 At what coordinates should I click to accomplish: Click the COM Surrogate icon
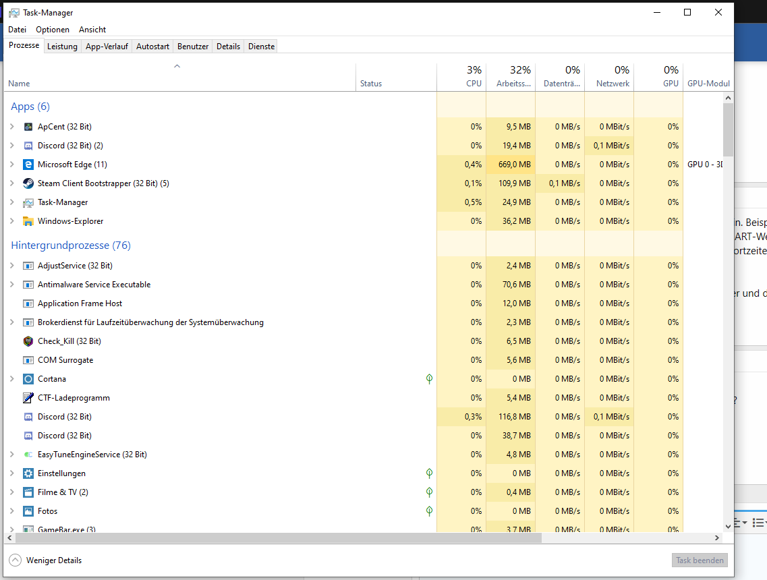[28, 360]
